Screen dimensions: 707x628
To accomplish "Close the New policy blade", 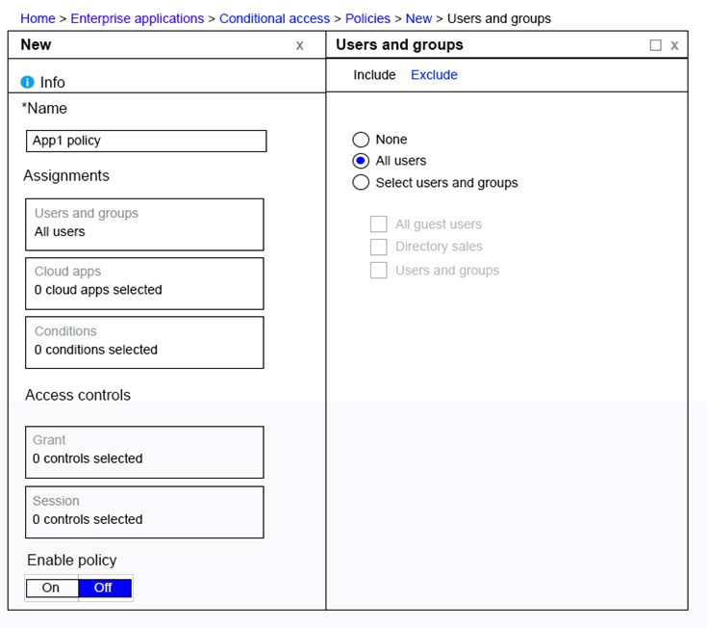I will click(300, 45).
